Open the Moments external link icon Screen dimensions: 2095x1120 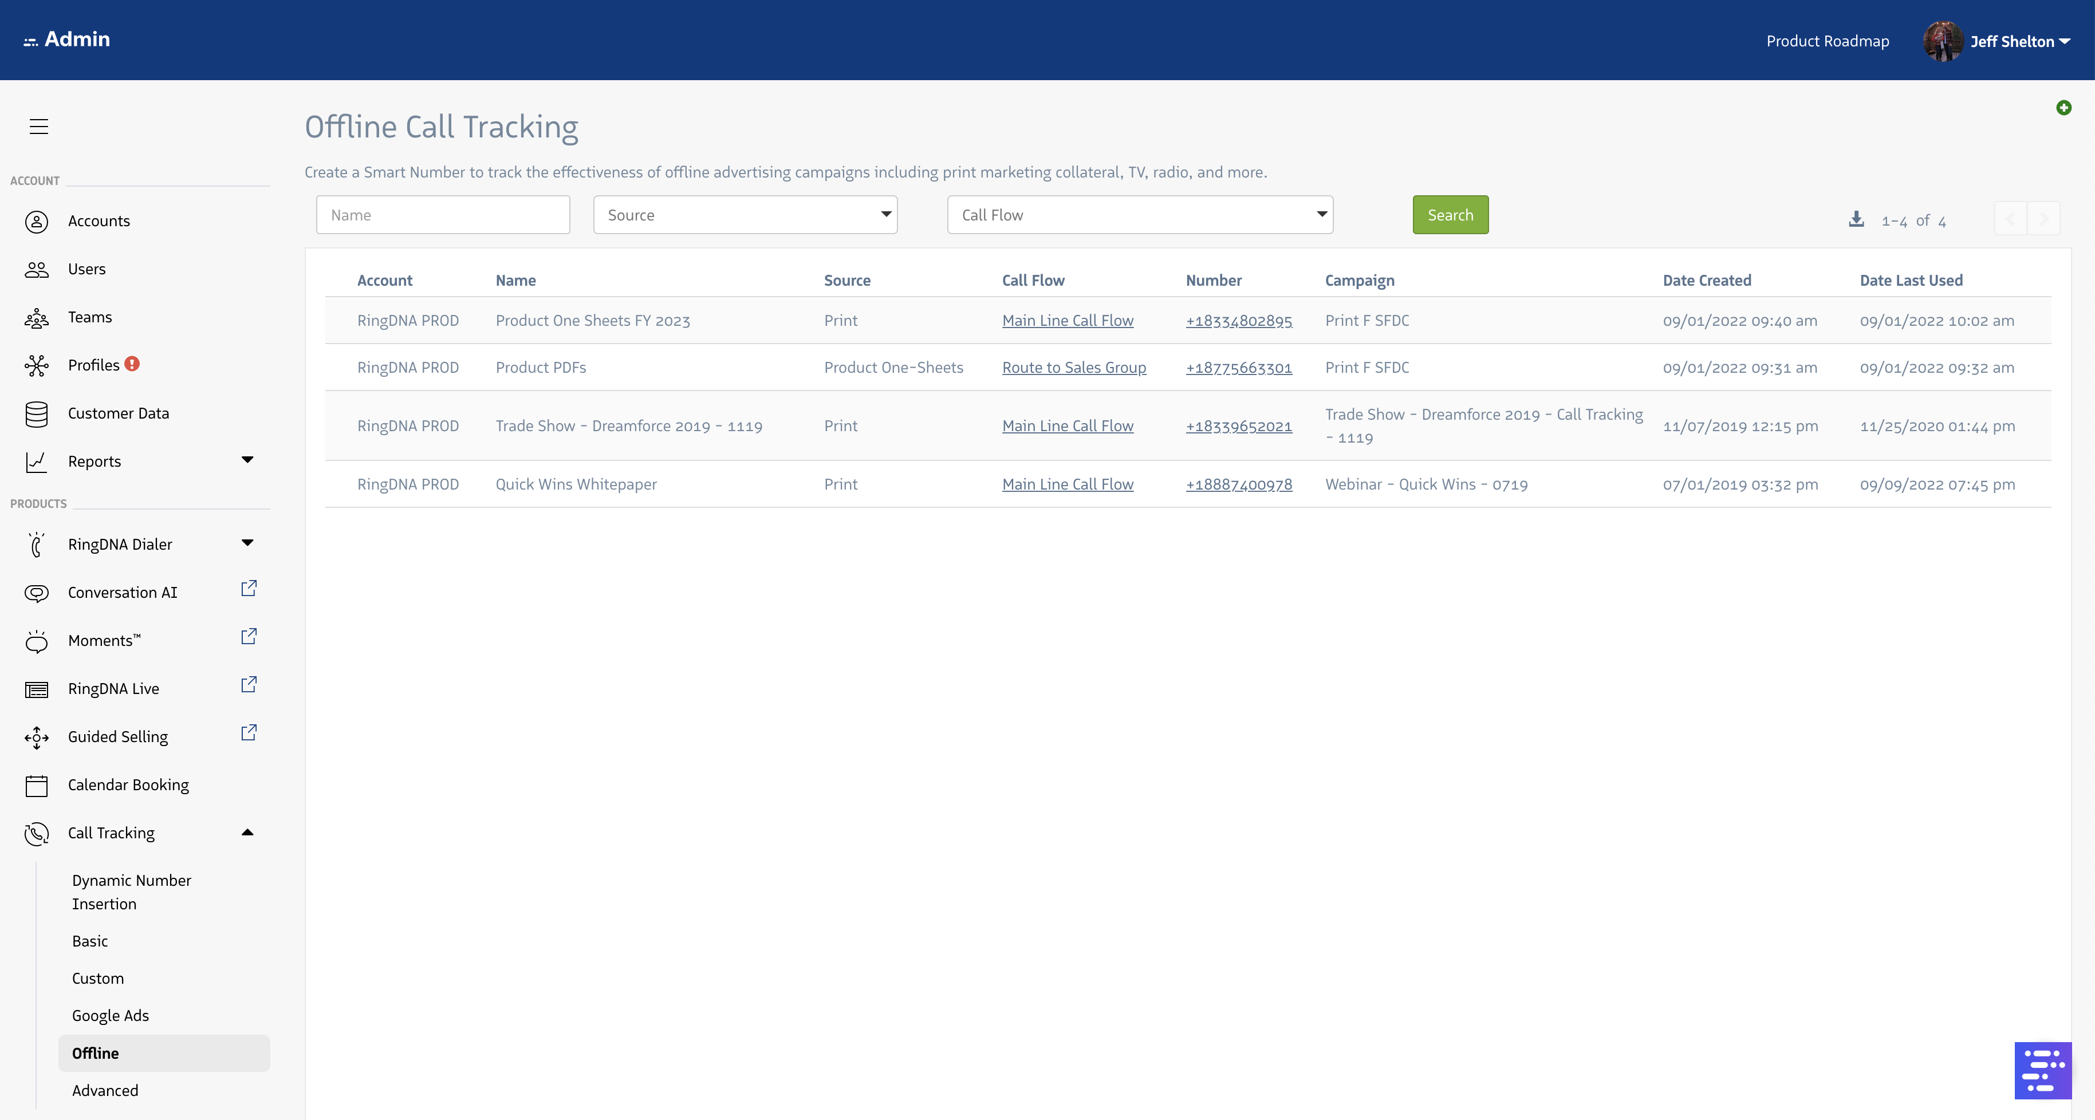(249, 636)
